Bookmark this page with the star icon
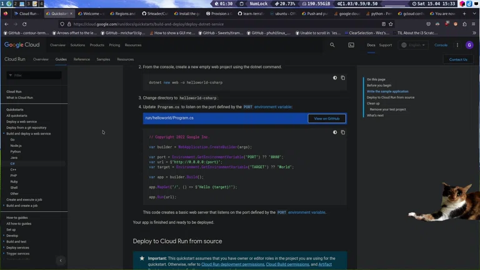 [x=391, y=24]
